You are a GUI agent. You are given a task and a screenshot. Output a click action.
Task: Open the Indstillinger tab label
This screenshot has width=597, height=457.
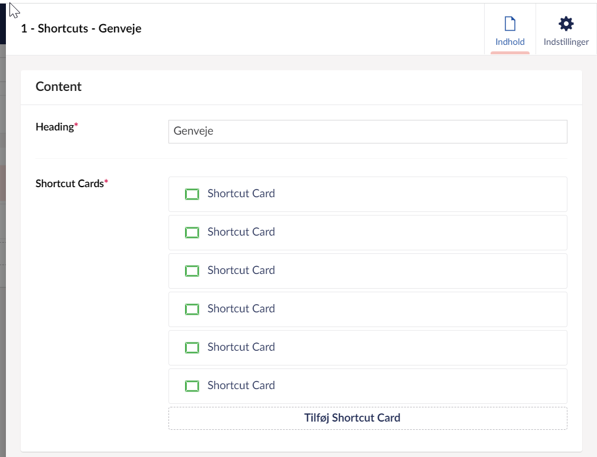point(566,42)
